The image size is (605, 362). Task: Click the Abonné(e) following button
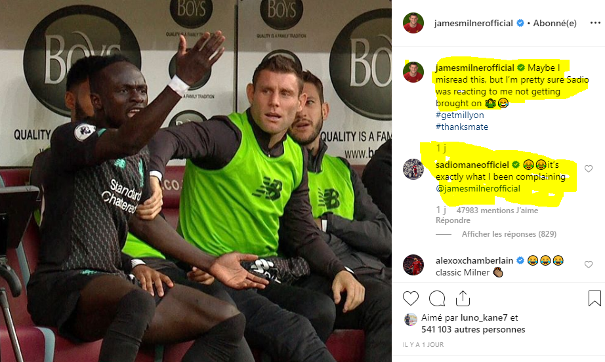pyautogui.click(x=555, y=23)
